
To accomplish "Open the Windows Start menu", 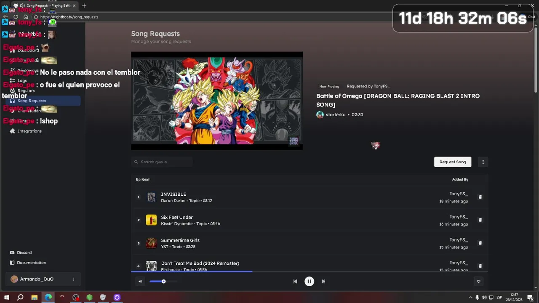I will (x=7, y=298).
